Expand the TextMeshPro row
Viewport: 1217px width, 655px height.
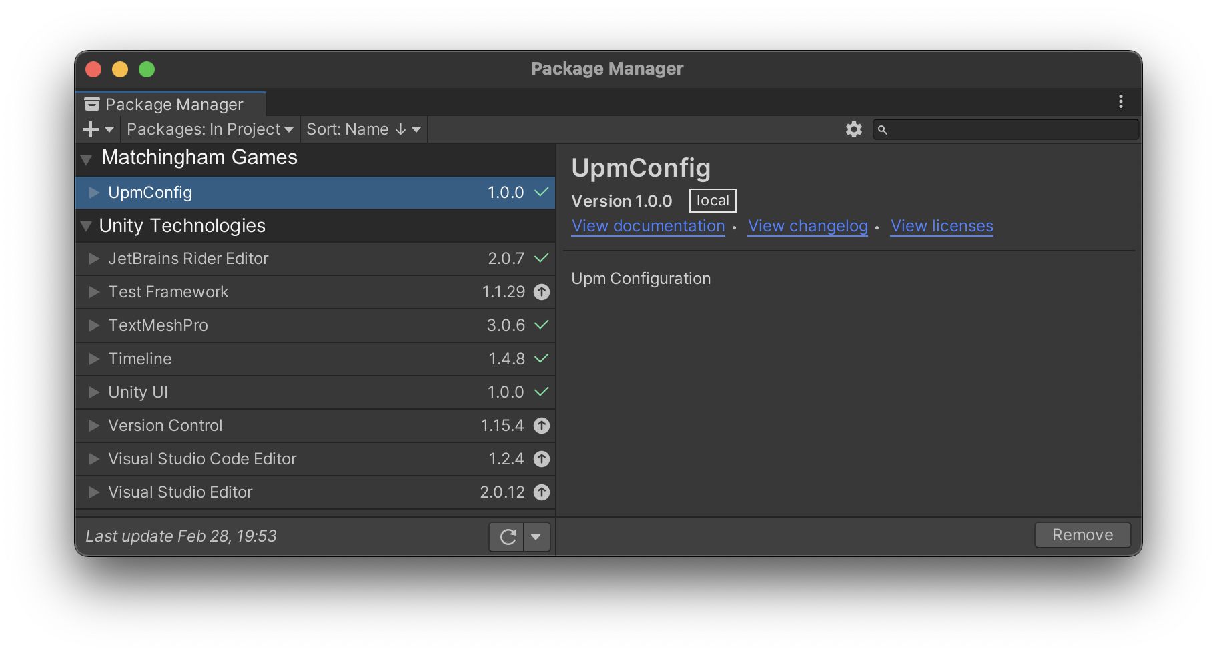coord(94,325)
